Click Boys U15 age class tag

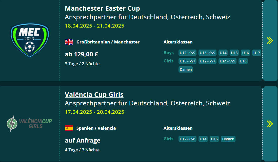[x=234, y=53]
